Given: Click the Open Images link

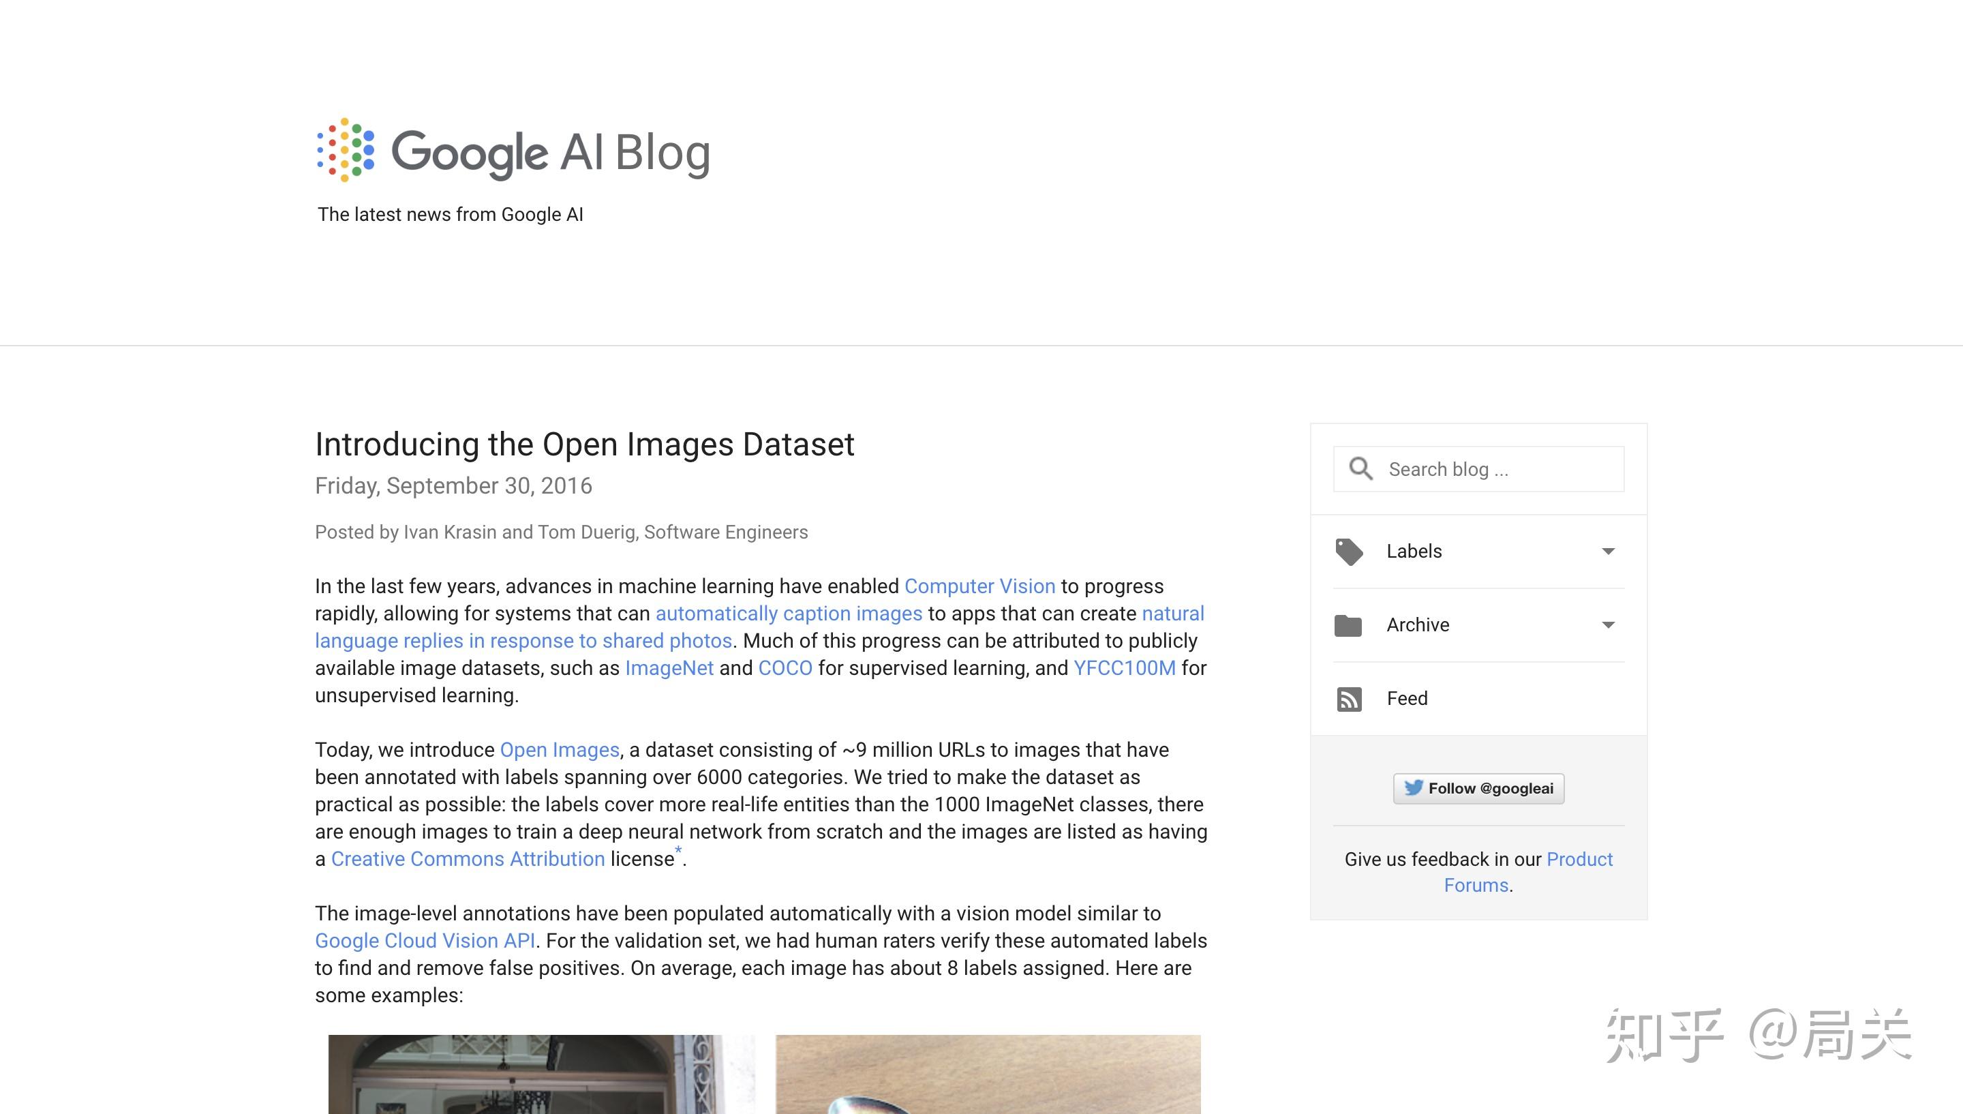Looking at the screenshot, I should (x=559, y=750).
